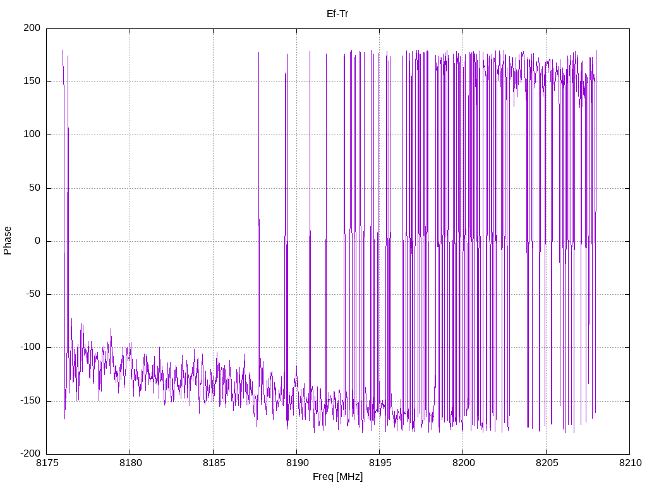Click the 8175 x-axis tick label
Viewport: 647px width, 485px height.
[x=47, y=463]
